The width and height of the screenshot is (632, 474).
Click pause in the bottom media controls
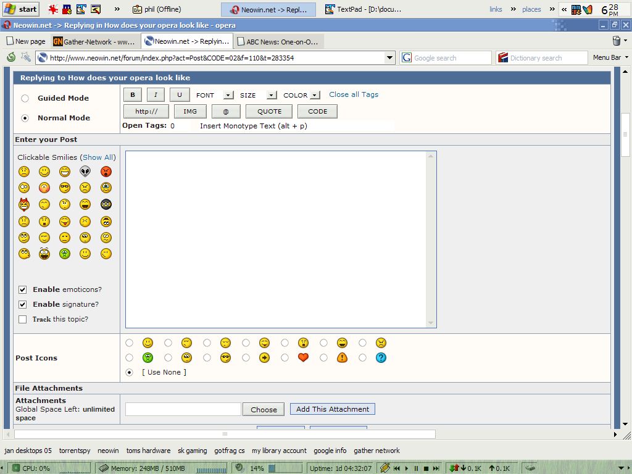pyautogui.click(x=417, y=468)
